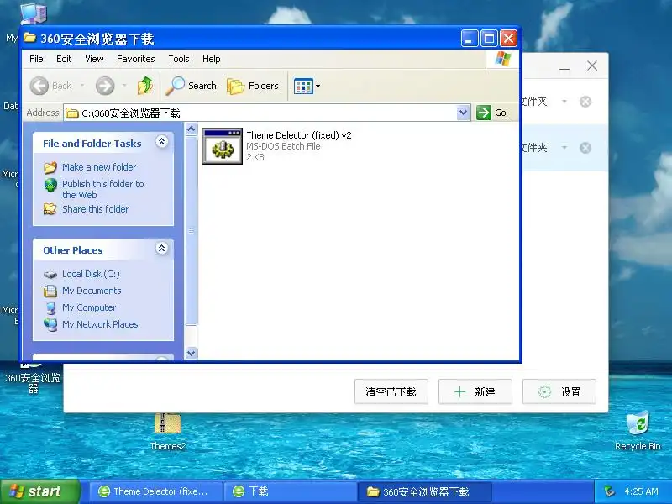Click the Theme Detector (fixed) v2 filename
Viewport: 672px width, 504px height.
pos(299,135)
